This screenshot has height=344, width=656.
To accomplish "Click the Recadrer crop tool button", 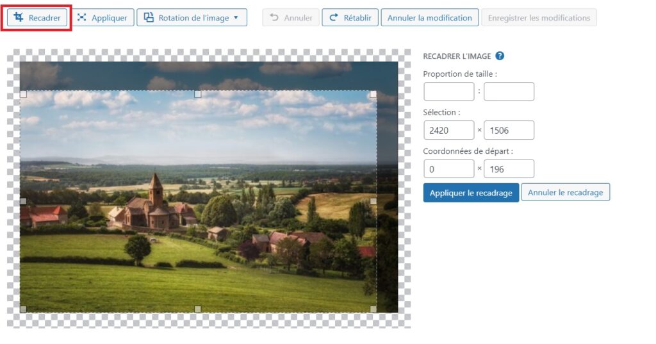I will [x=38, y=18].
